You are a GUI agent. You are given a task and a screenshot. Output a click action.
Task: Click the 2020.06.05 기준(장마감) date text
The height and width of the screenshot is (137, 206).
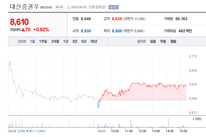tap(89, 7)
